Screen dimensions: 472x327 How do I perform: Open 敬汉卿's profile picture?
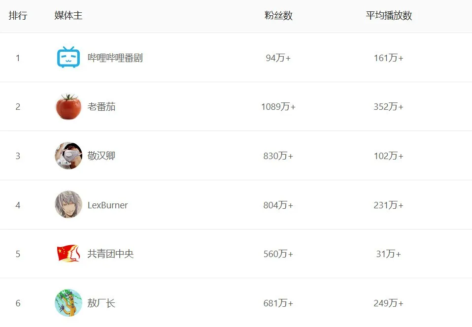click(68, 156)
